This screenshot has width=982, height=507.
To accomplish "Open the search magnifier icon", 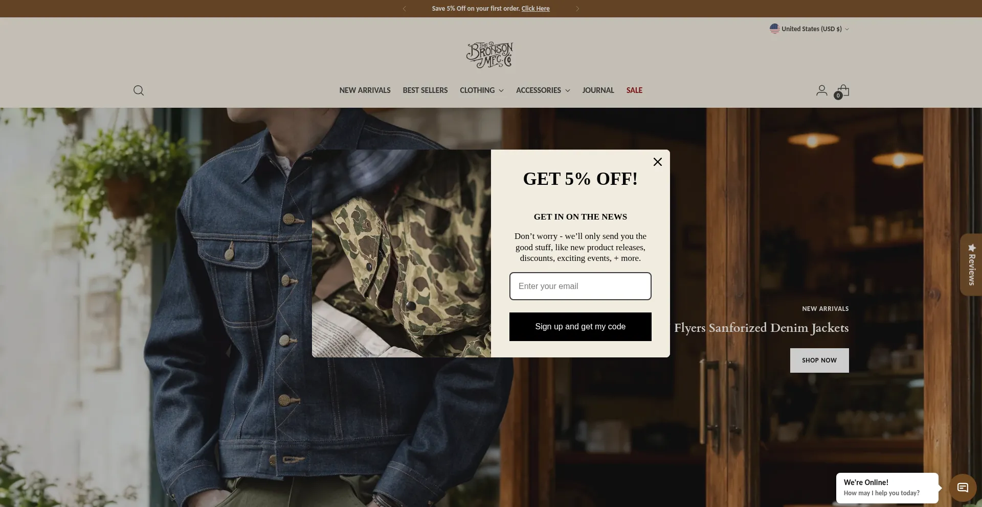I will pos(139,90).
